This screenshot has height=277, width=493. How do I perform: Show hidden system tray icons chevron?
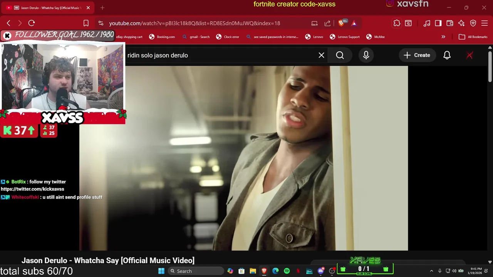(431, 271)
